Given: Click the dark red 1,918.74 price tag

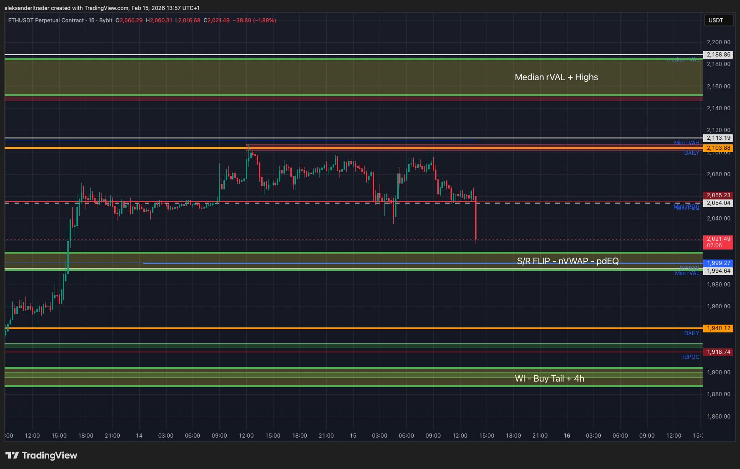Looking at the screenshot, I should 718,352.
